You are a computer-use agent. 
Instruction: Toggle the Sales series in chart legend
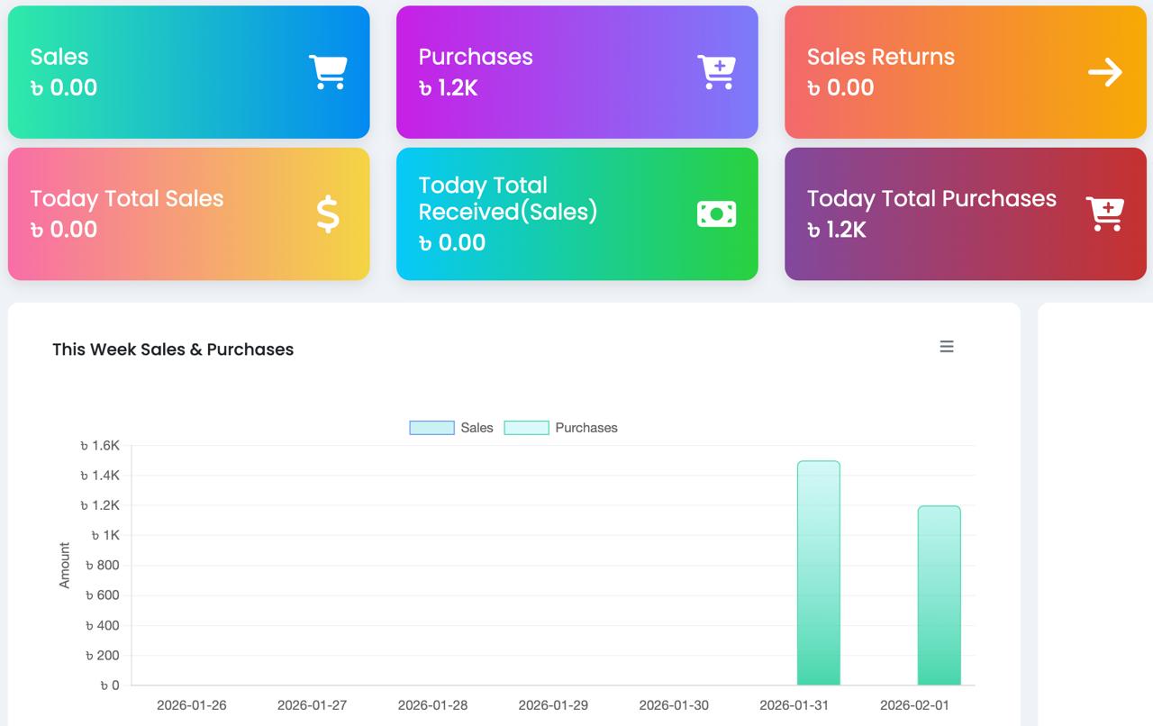[x=477, y=428]
